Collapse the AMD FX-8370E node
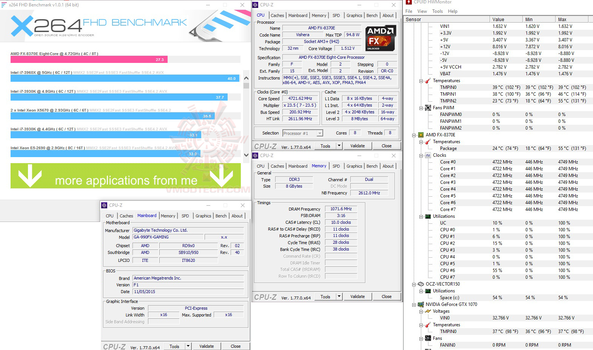593x350 pixels. [x=414, y=135]
